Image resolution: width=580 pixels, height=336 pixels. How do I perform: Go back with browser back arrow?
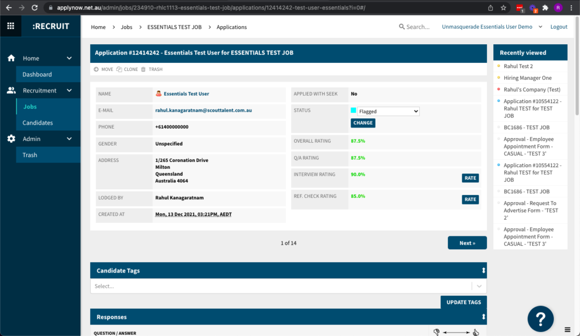[x=9, y=7]
